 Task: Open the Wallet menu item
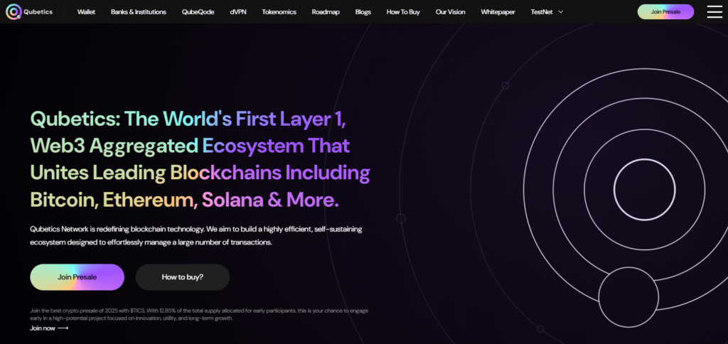(x=86, y=12)
